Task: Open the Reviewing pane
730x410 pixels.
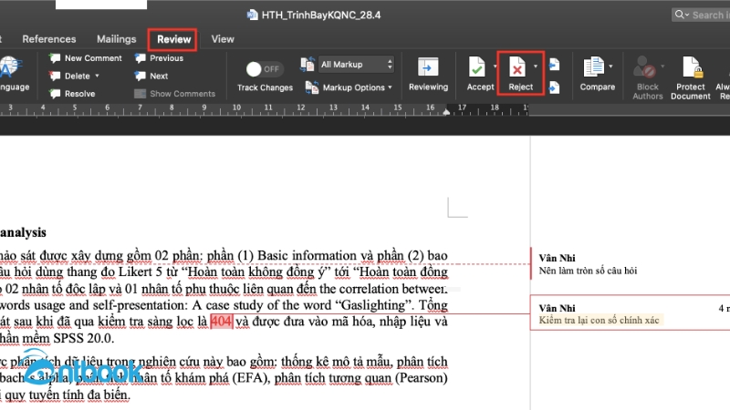Action: 427,68
